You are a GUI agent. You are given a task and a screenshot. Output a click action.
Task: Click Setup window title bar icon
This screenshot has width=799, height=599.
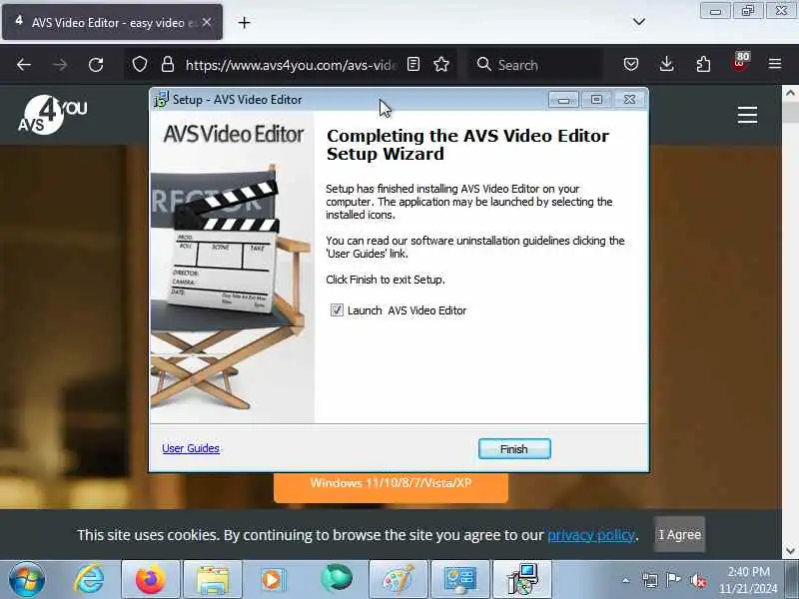point(161,99)
